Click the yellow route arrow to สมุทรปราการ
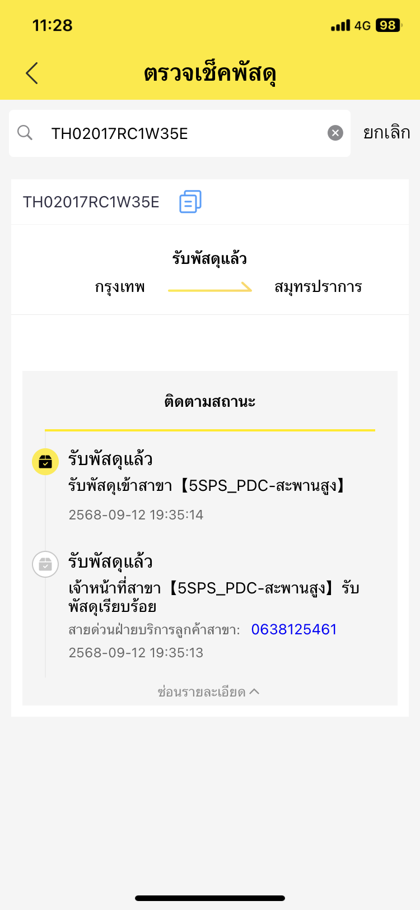Viewport: 420px width, 910px height. 210,289
